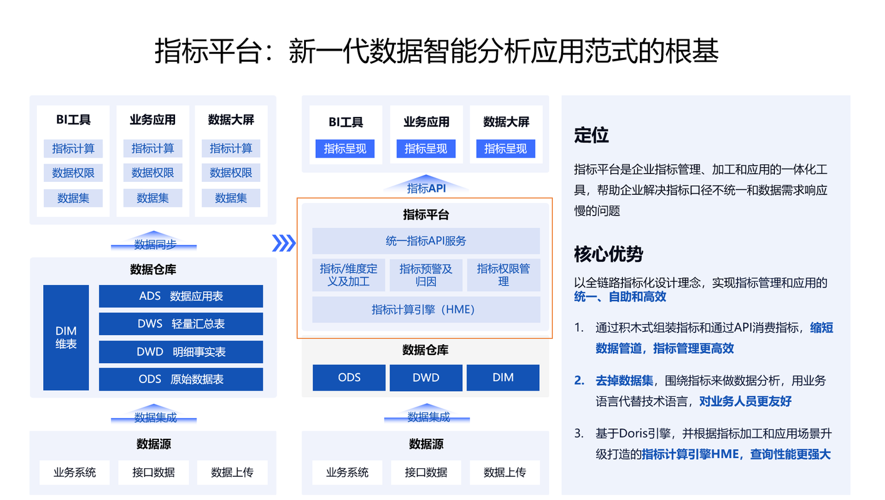Click the standalone DWD block beside DIM
The image size is (885, 500).
click(x=426, y=377)
